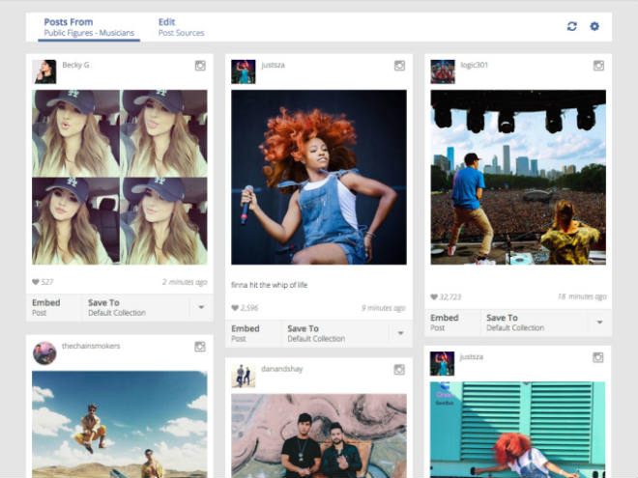Open the Edit Post Sources tab
The width and height of the screenshot is (638, 478).
[181, 27]
